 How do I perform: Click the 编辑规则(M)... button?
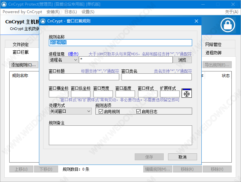pyautogui.click(x=158, y=169)
